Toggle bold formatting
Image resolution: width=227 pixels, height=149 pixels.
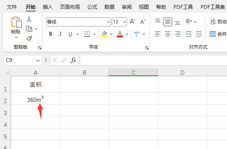[51, 34]
